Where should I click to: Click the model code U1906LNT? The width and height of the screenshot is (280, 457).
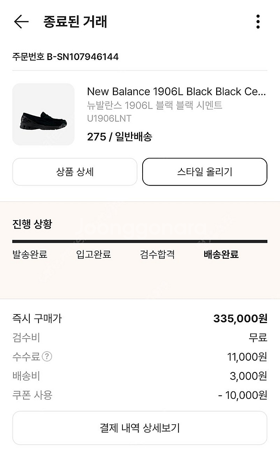point(109,119)
